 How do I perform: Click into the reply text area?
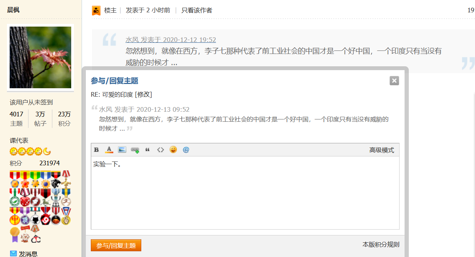point(245,193)
